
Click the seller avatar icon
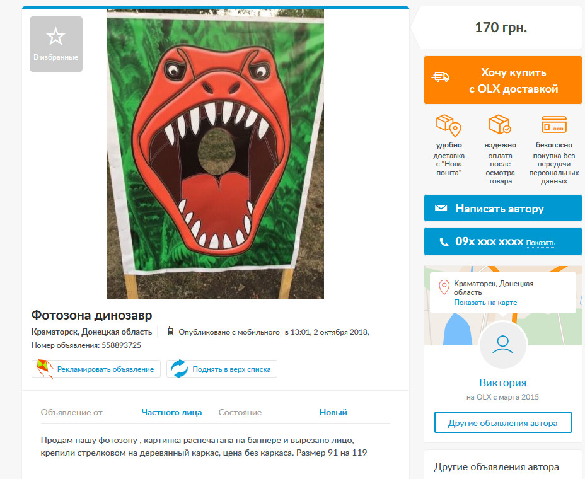(502, 345)
